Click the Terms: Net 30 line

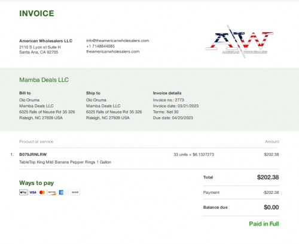point(166,112)
